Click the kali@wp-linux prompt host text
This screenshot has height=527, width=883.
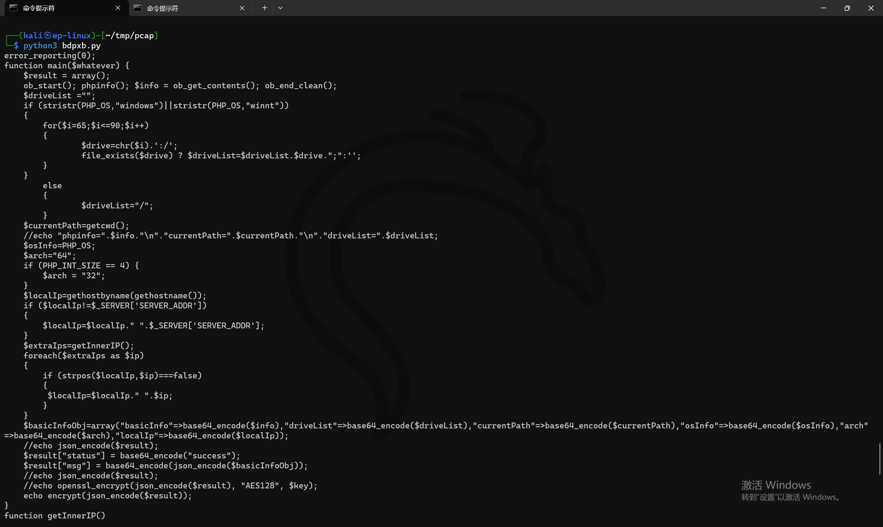57,36
